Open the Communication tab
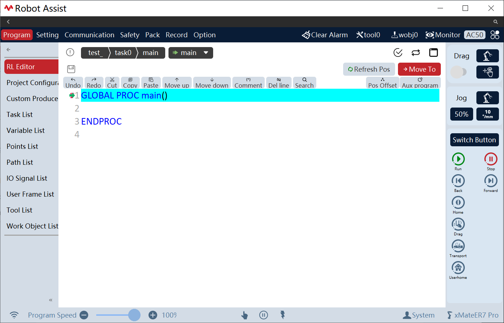 coord(89,35)
